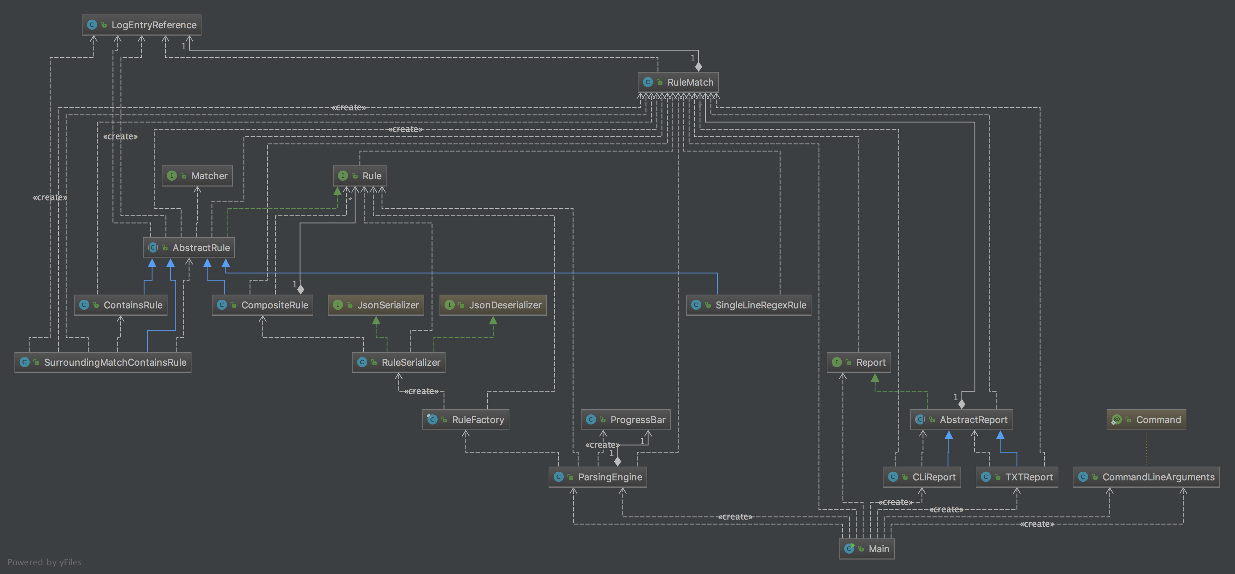Image resolution: width=1235 pixels, height=574 pixels.
Task: Select the AbstractReport node label
Action: coord(974,420)
